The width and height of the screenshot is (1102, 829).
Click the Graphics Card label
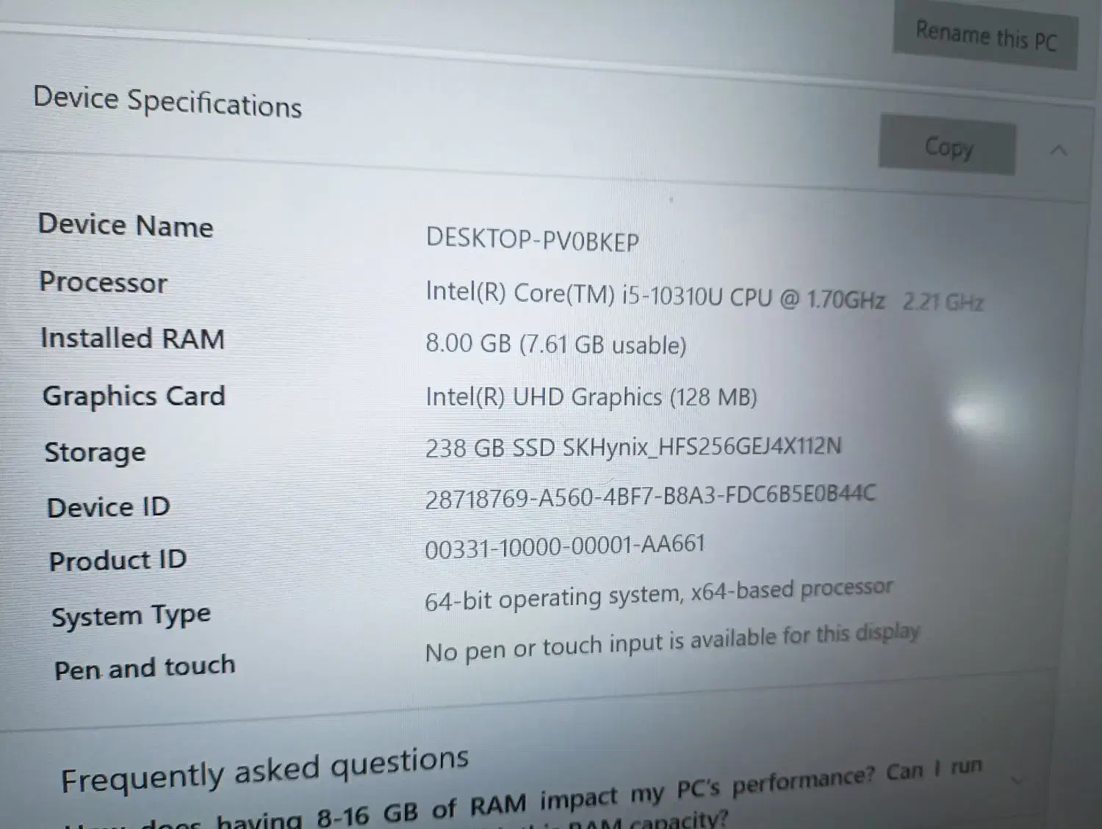[x=134, y=396]
